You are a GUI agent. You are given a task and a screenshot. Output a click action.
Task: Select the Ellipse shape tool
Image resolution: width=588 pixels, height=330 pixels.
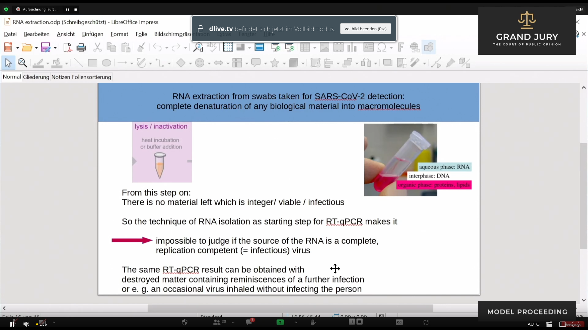tap(106, 63)
